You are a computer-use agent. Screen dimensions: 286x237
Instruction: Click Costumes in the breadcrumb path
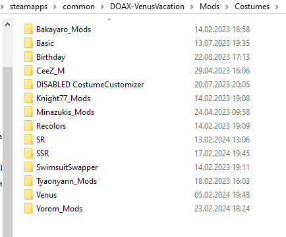click(252, 7)
